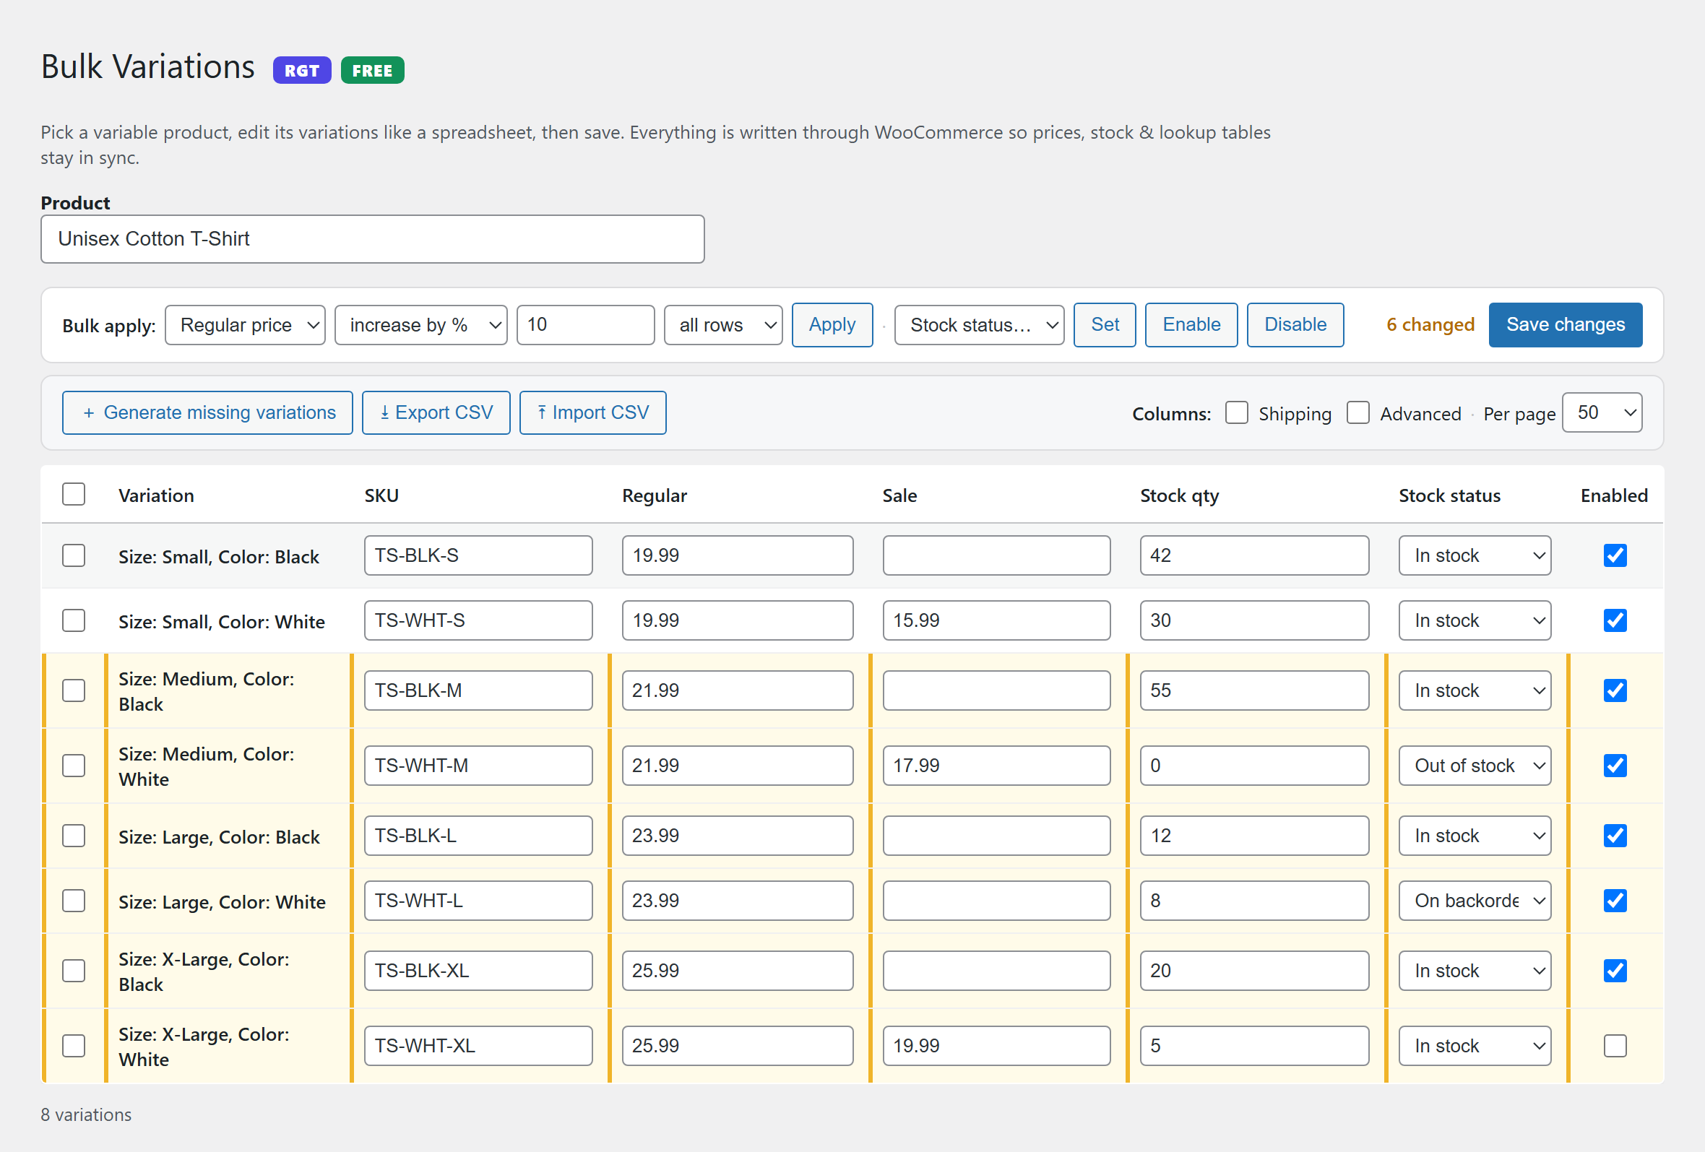Uncheck the Enabled checkbox for TS-BLK-S

(1615, 556)
